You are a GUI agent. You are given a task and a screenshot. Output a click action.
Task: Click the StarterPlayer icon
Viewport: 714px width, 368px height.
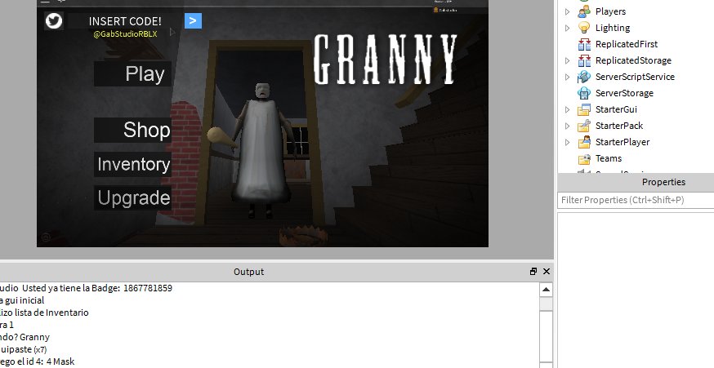tap(584, 142)
